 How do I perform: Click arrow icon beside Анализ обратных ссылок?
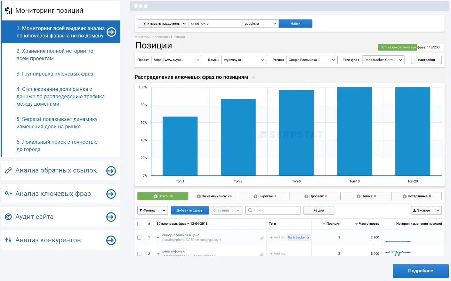[x=111, y=171]
